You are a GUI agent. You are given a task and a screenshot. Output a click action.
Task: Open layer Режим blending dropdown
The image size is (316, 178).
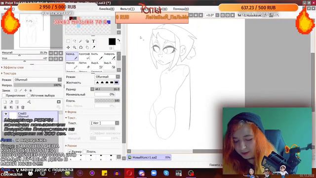(38, 80)
